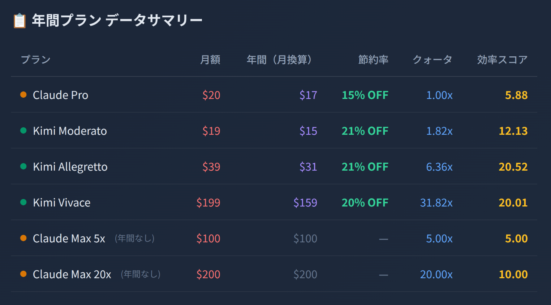Click the $159 annual price for Kimi Vivace

(305, 203)
